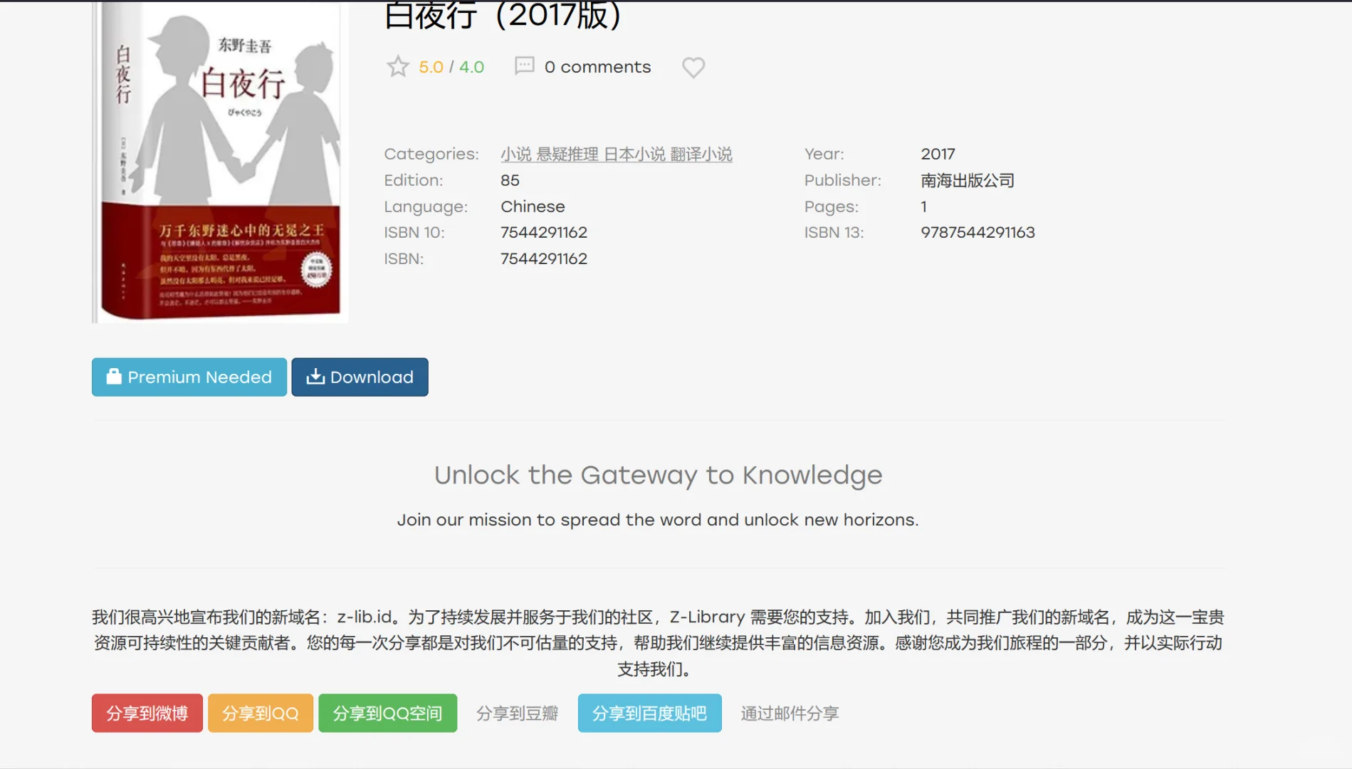1352x769 pixels.
Task: Share to Weibo with 分享到微博 button
Action: click(147, 713)
